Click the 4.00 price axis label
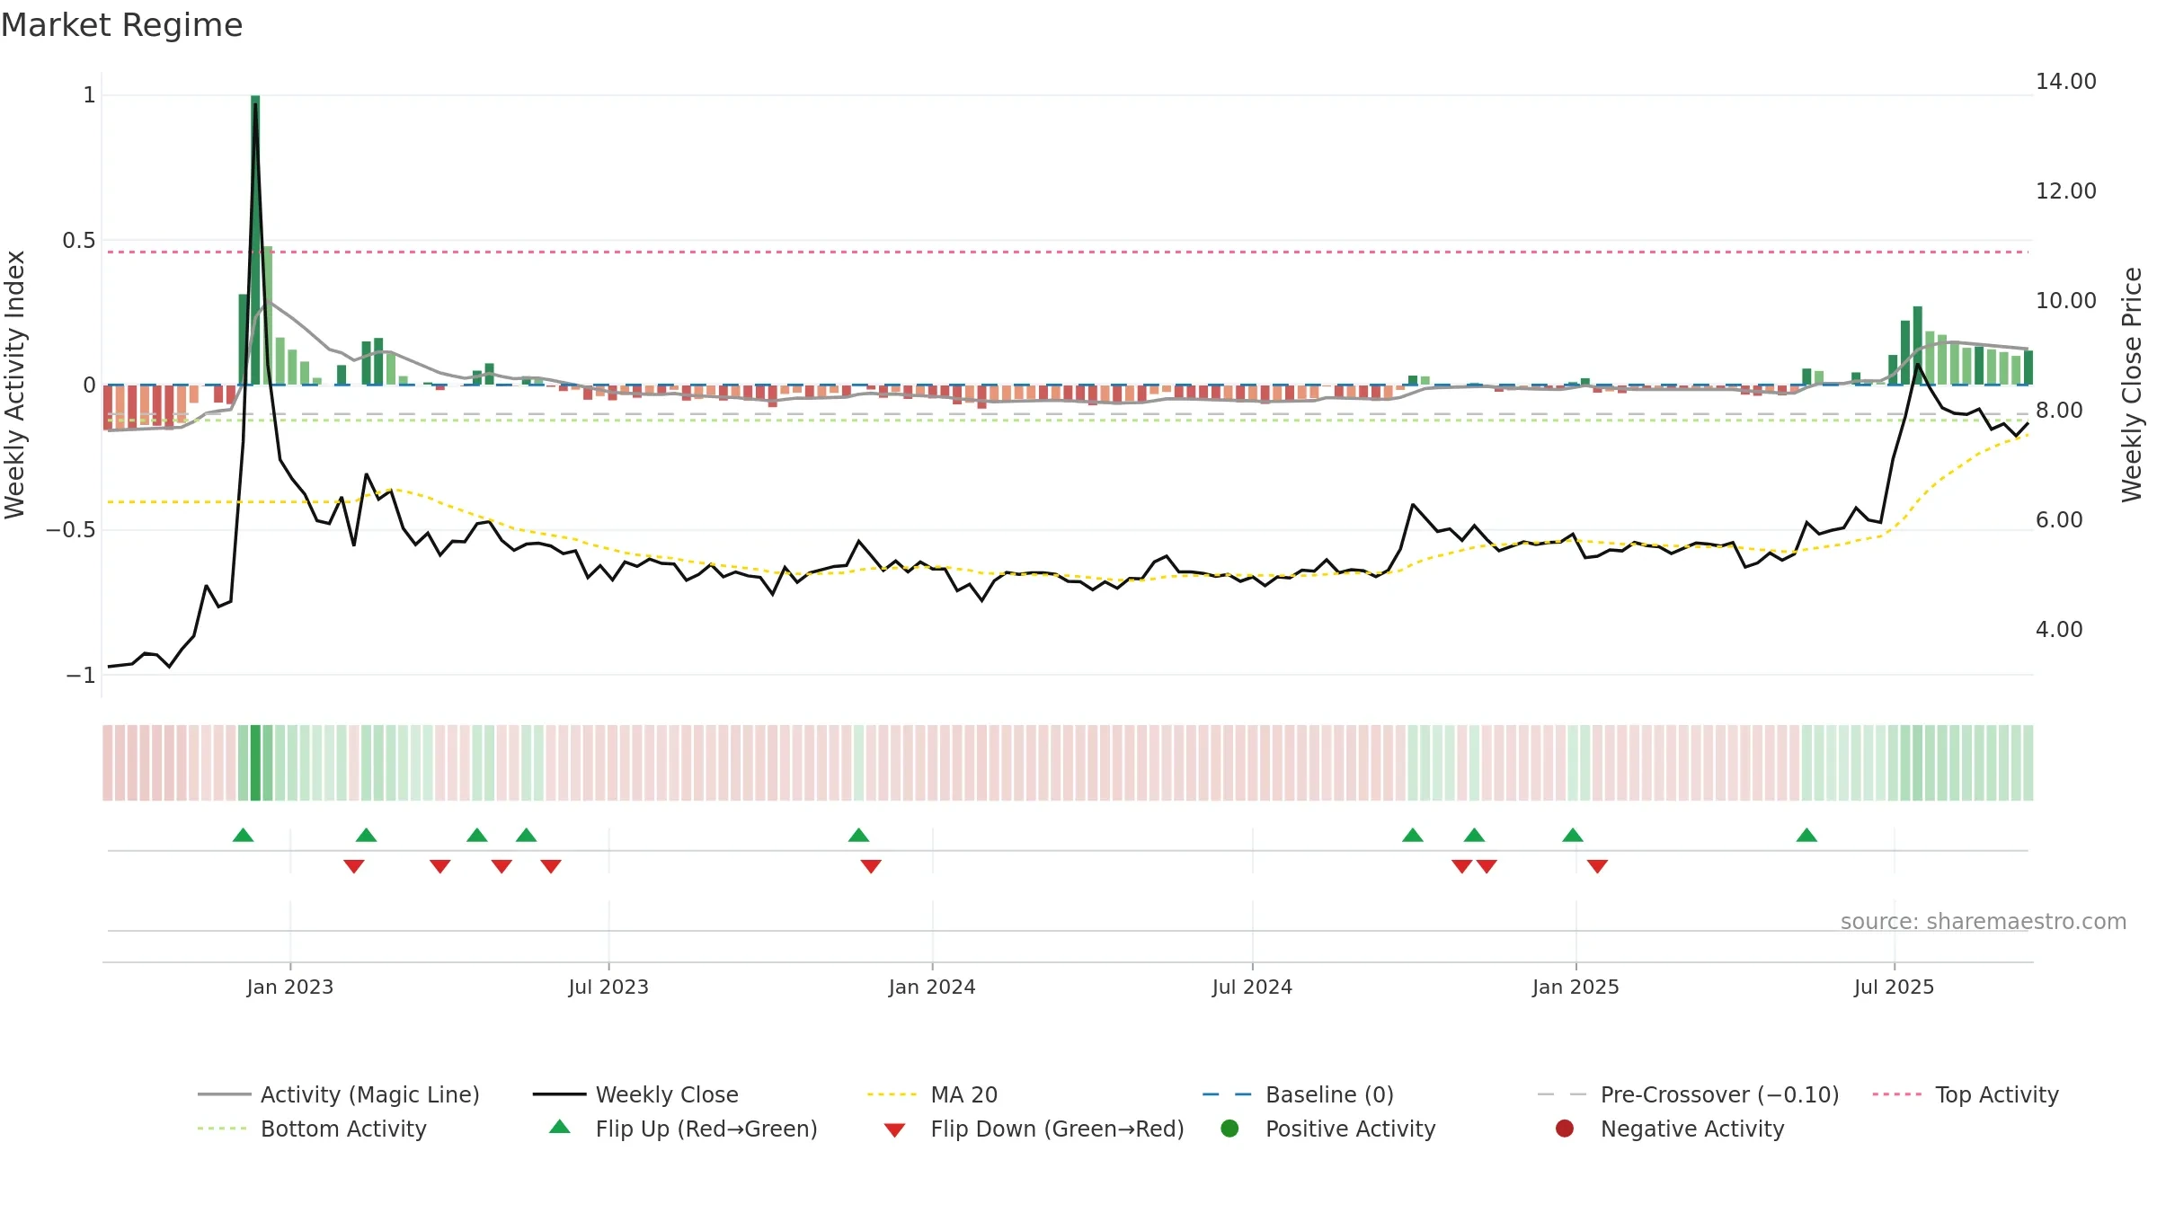 click(x=2059, y=630)
